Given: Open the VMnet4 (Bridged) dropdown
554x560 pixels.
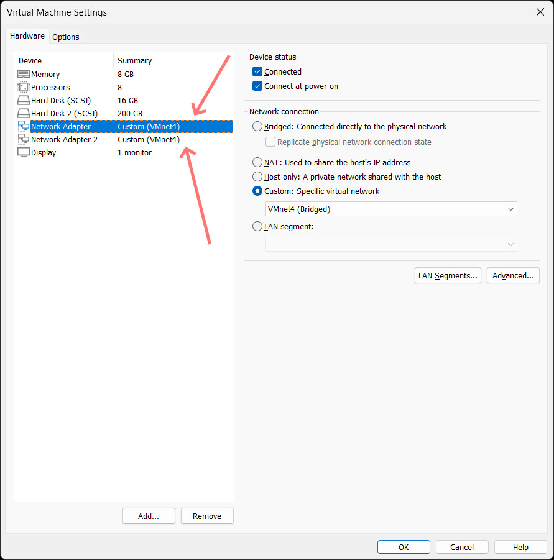Looking at the screenshot, I should pos(391,209).
